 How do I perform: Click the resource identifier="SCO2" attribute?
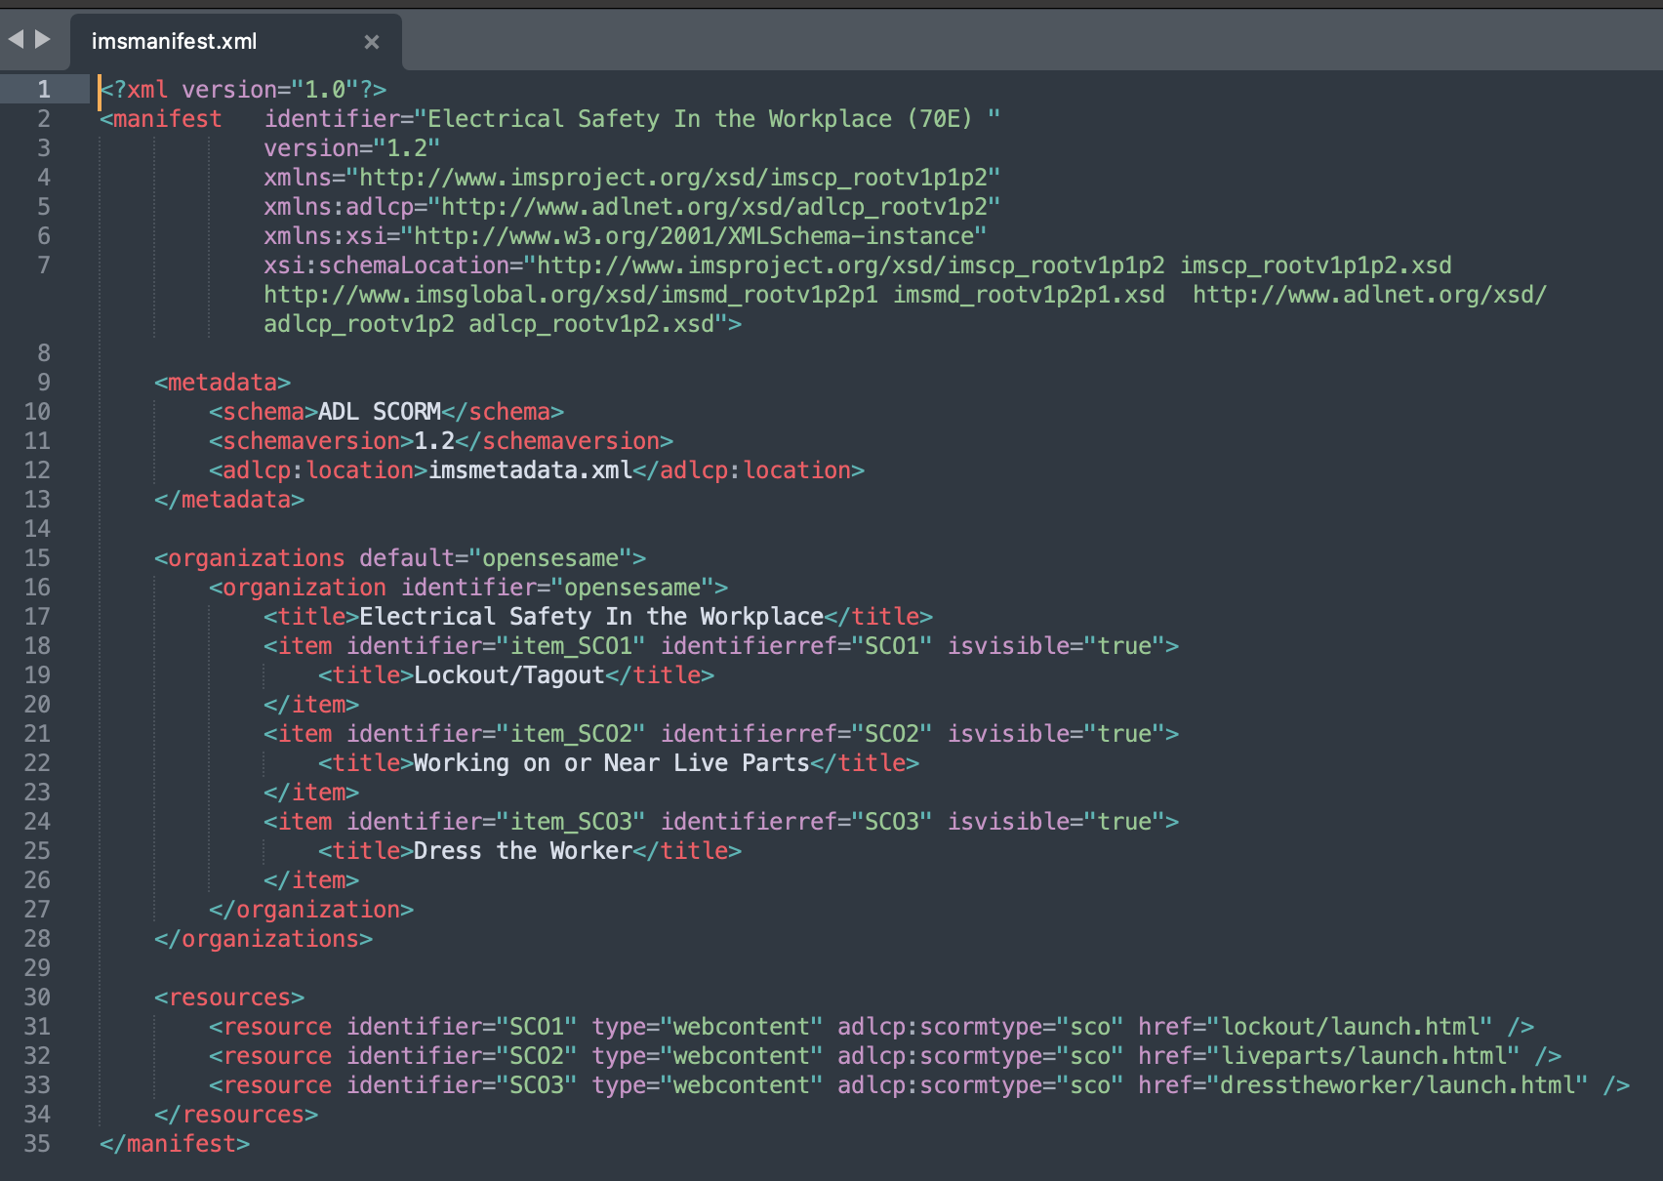(462, 1056)
